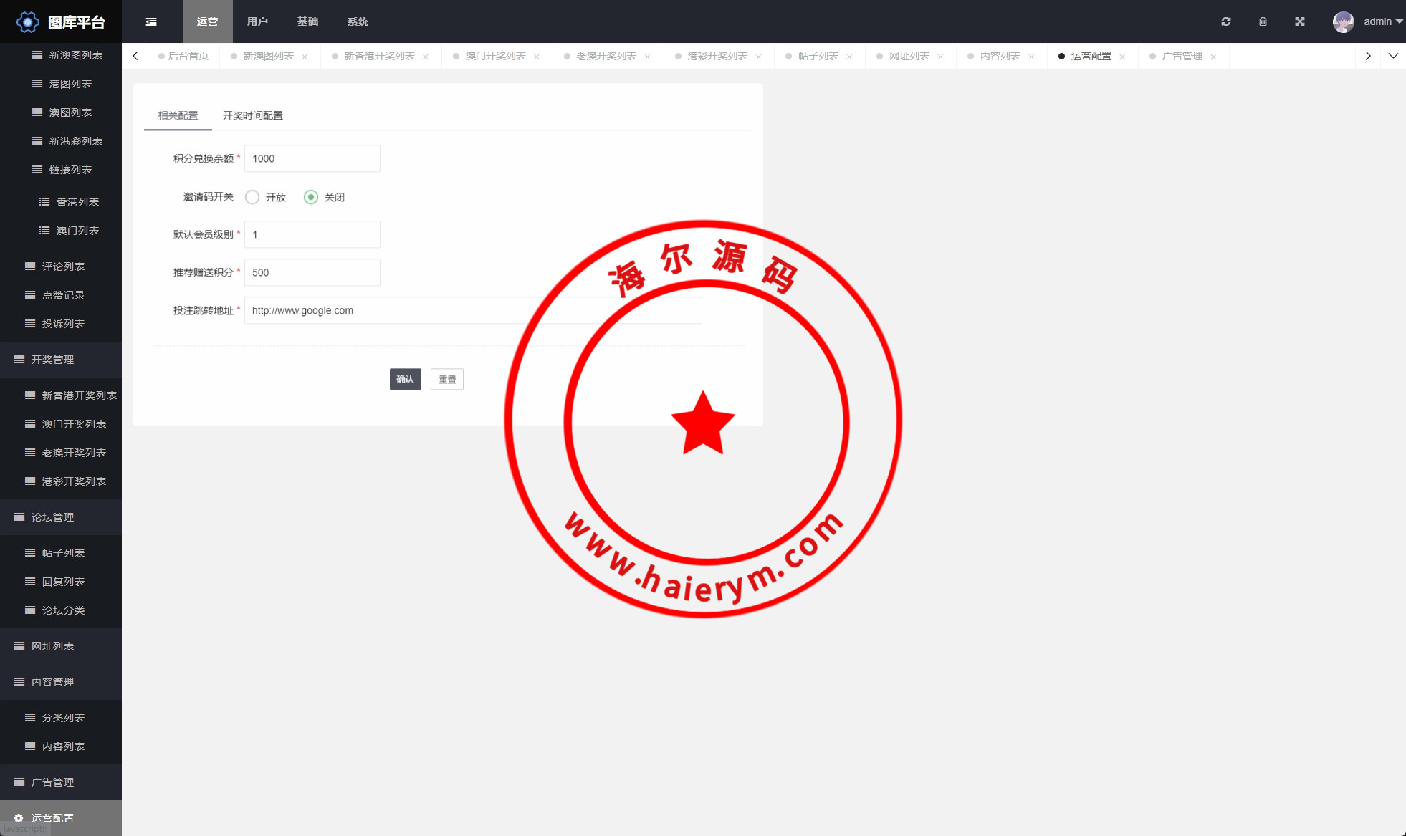1406x836 pixels.
Task: Click the refresh icon in top bar
Action: point(1226,21)
